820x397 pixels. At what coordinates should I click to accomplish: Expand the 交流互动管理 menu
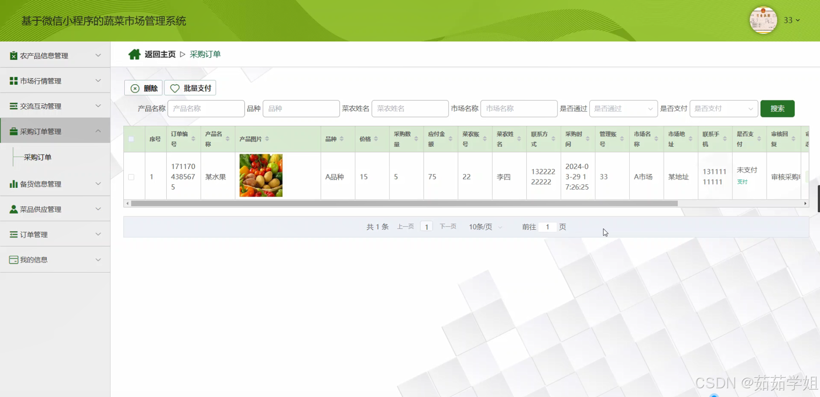coord(98,106)
